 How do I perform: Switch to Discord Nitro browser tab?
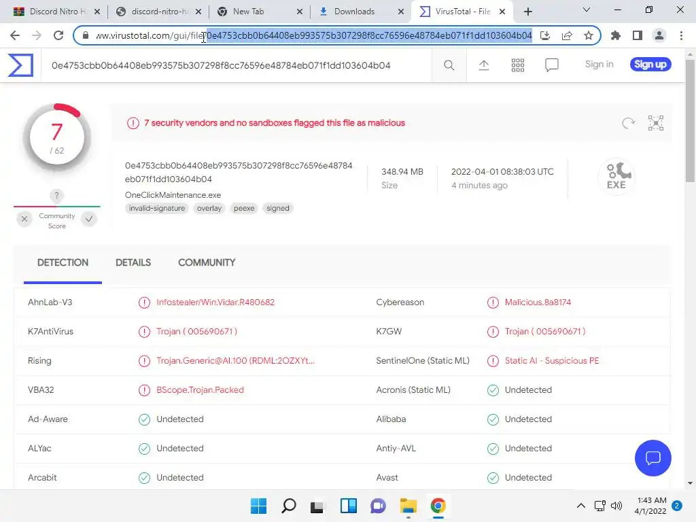coord(56,12)
